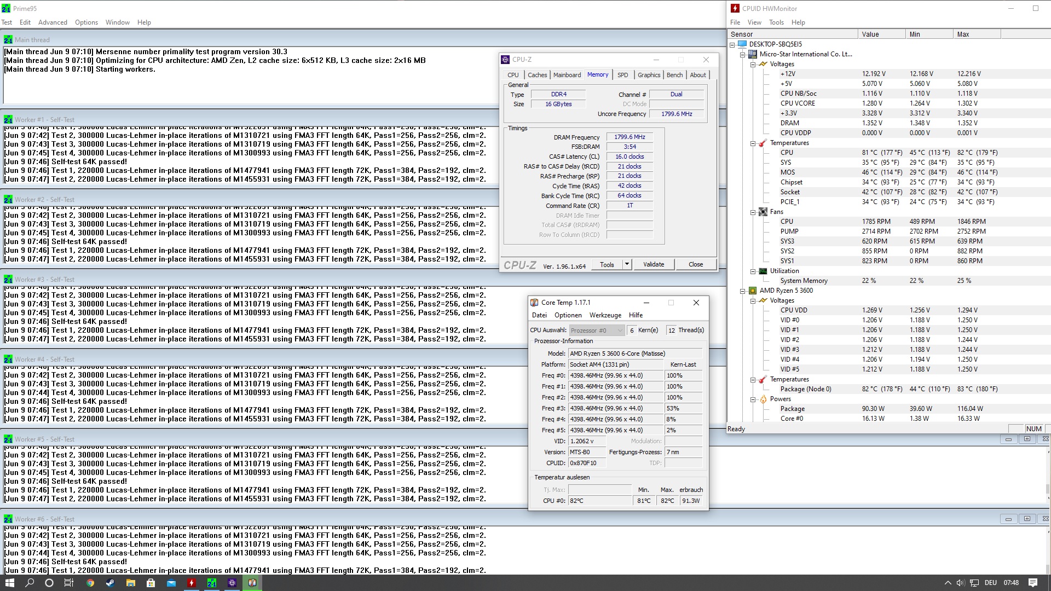Collapse the Voltages node under Micro-Star
Viewport: 1051px width, 591px height.
753,64
